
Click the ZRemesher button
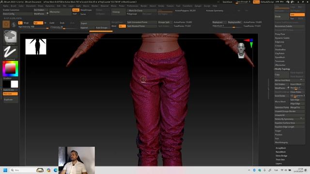click(x=60, y=12)
